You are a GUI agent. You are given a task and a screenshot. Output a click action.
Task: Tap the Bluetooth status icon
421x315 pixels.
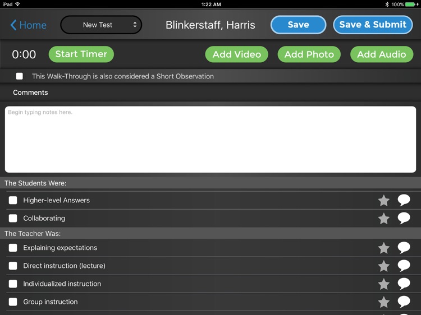[387, 4]
